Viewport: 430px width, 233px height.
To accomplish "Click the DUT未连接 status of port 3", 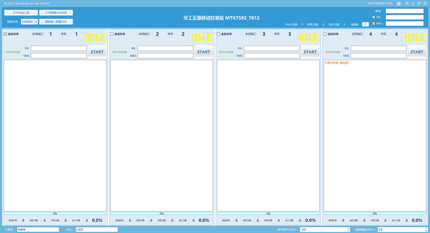I will coord(226,52).
